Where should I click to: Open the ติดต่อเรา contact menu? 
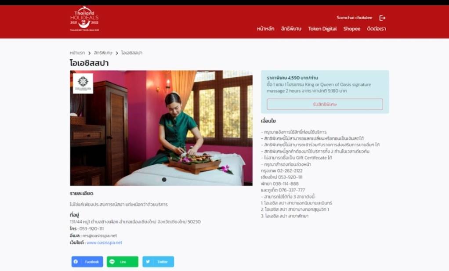coord(376,29)
